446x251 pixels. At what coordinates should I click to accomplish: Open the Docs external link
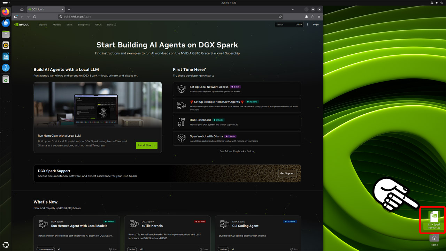click(111, 25)
